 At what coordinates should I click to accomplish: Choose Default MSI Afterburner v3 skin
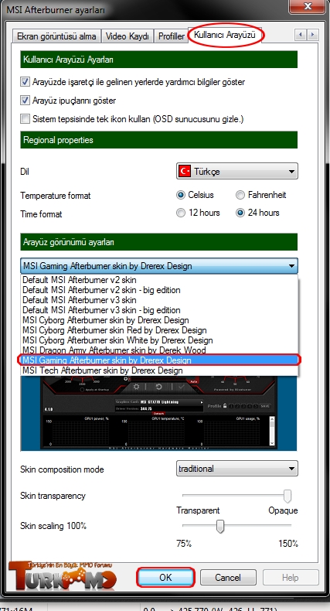(159, 300)
